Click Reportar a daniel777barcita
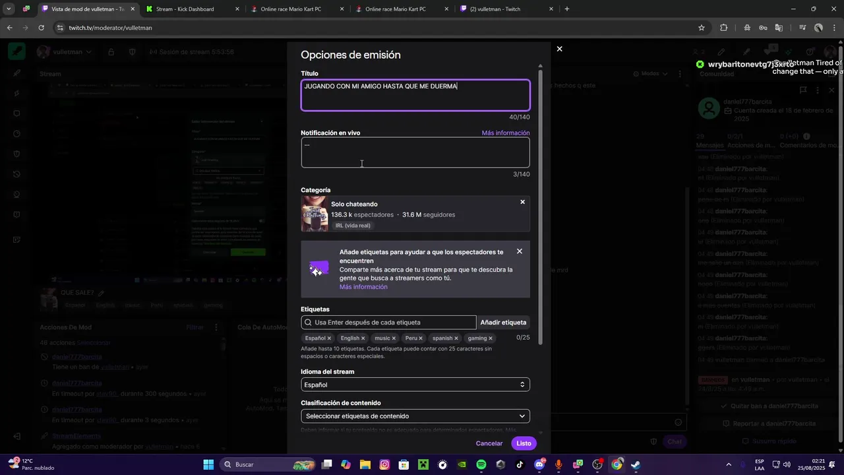Screen dimensions: 844x475 tap(769, 424)
